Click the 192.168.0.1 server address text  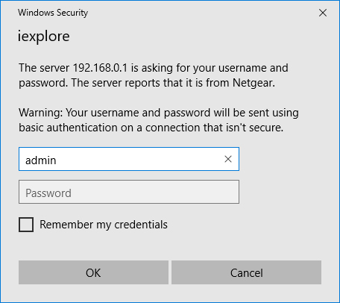click(100, 68)
